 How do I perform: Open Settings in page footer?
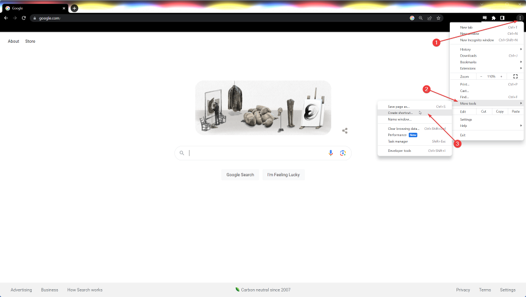pos(508,290)
